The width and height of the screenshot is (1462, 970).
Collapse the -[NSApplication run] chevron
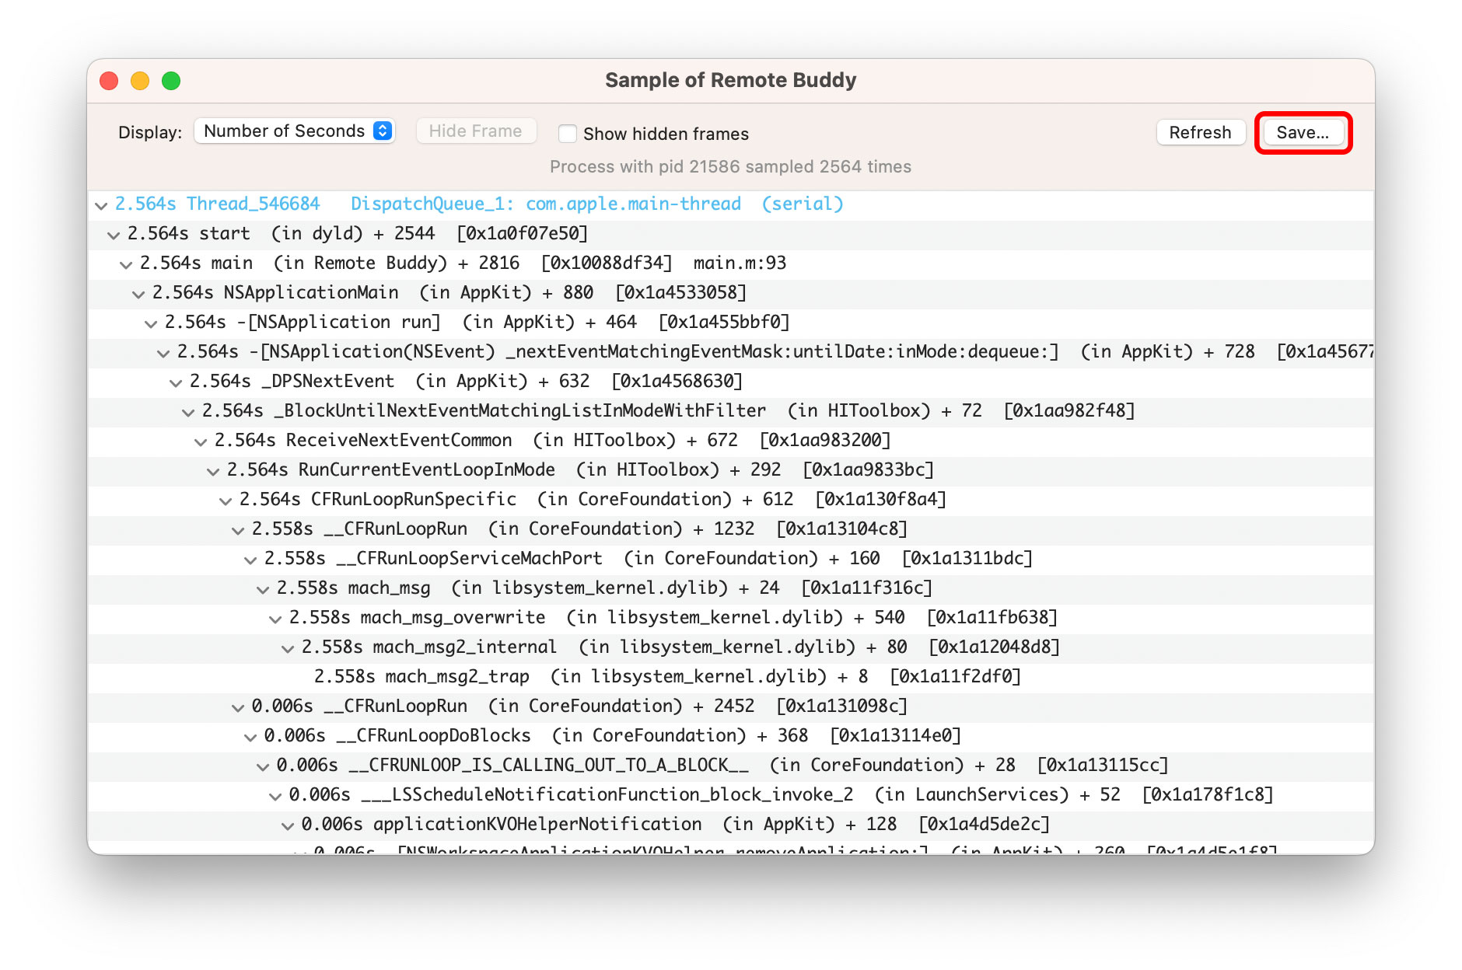click(x=151, y=323)
